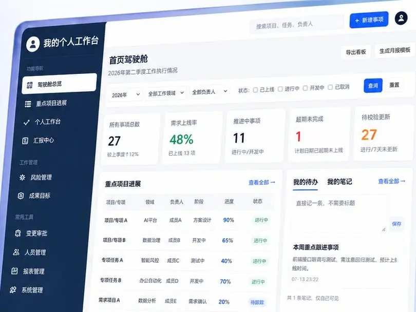
Task: Click the 报表管理 chart icon
Action: 14,271
